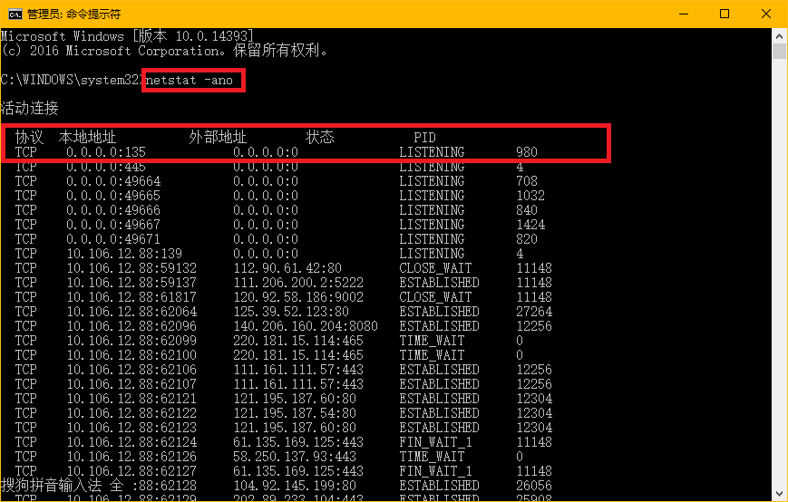Click foreign address 104.92.145.199:80
Screen dimensions: 788x502
(295, 487)
